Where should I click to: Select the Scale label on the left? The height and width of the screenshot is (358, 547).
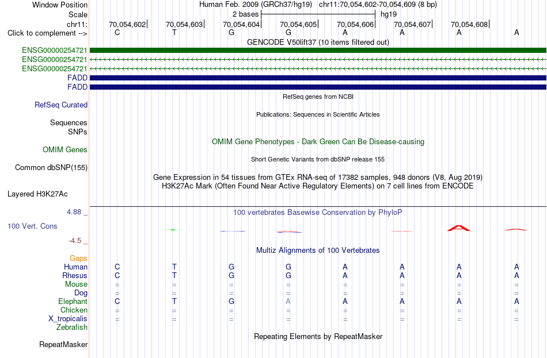tap(78, 14)
